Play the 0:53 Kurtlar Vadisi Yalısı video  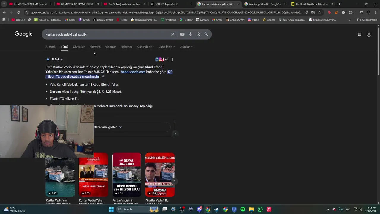[93, 175]
